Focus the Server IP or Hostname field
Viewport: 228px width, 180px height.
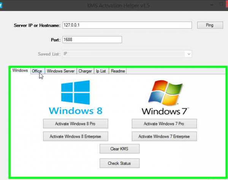pos(127,25)
